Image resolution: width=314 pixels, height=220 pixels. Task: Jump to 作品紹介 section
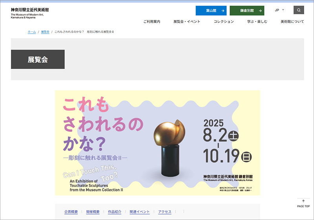[x=115, y=212]
